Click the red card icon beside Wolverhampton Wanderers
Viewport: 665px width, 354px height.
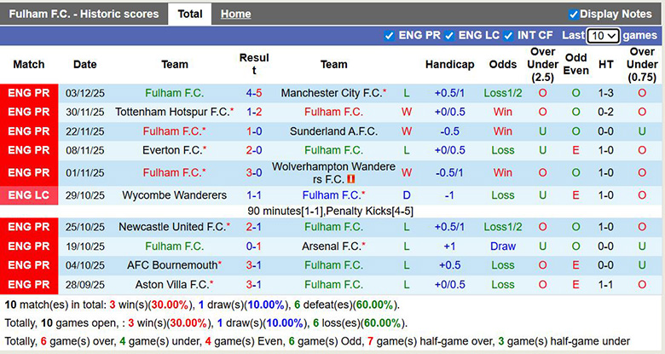pyautogui.click(x=351, y=180)
